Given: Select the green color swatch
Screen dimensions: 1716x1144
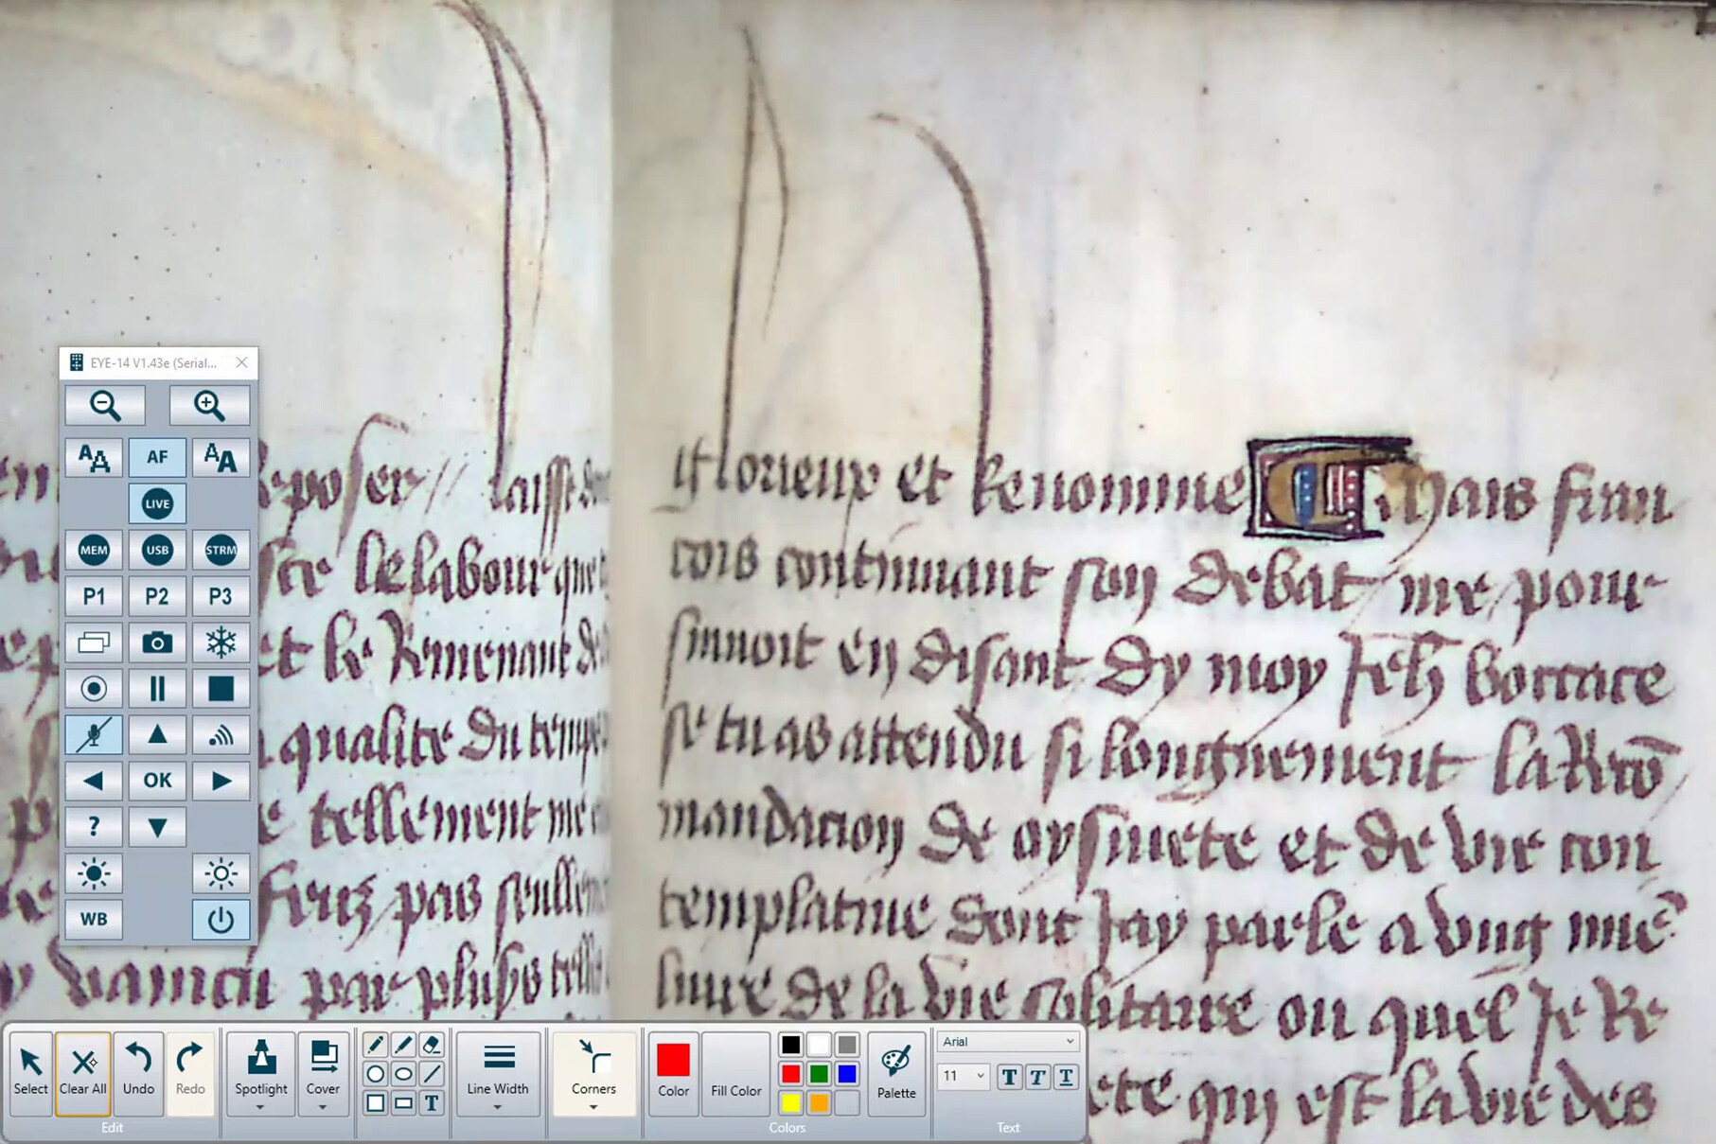Looking at the screenshot, I should tap(820, 1074).
